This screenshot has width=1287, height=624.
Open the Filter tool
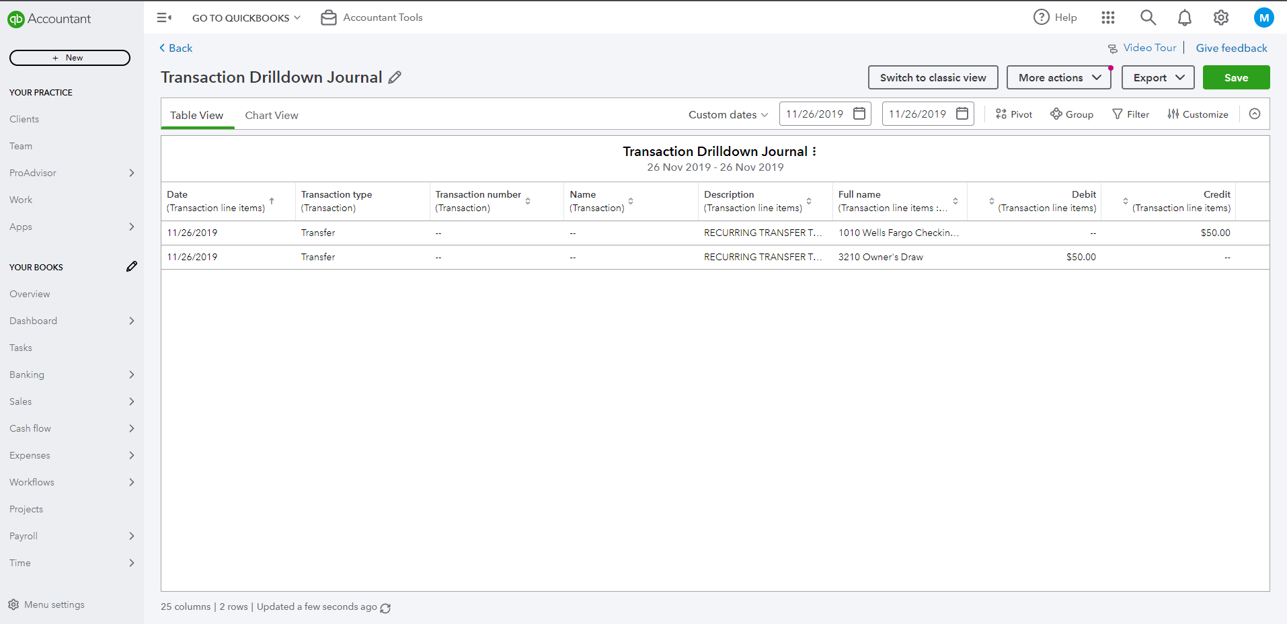click(x=1131, y=114)
